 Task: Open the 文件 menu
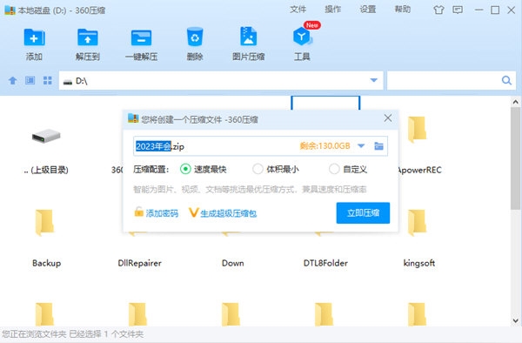298,10
